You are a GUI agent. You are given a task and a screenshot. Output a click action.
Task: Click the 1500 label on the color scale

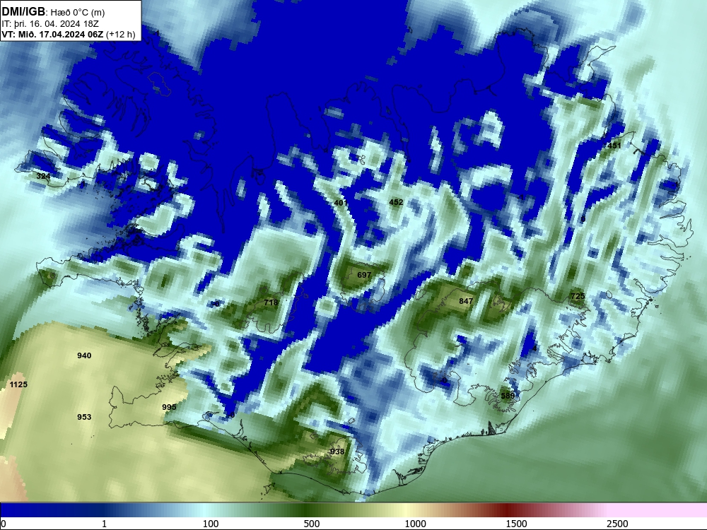point(516,524)
